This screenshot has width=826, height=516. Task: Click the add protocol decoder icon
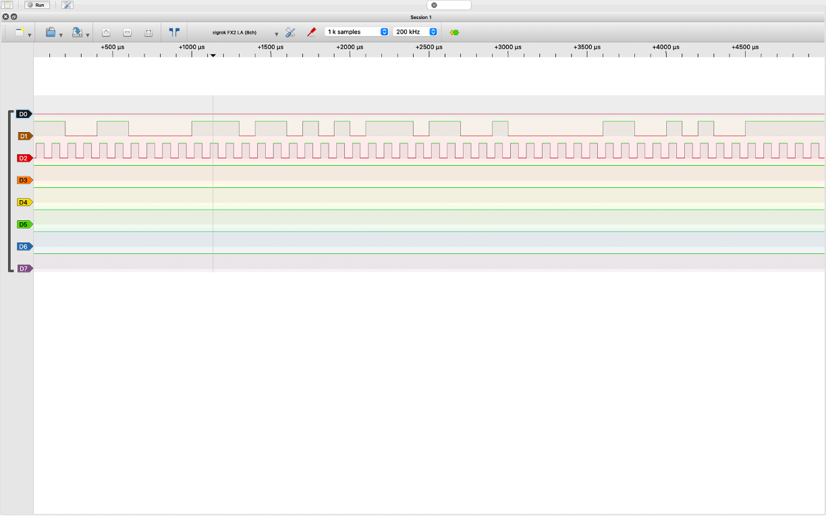pos(454,32)
